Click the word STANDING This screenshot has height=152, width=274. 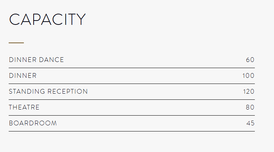coord(27,91)
